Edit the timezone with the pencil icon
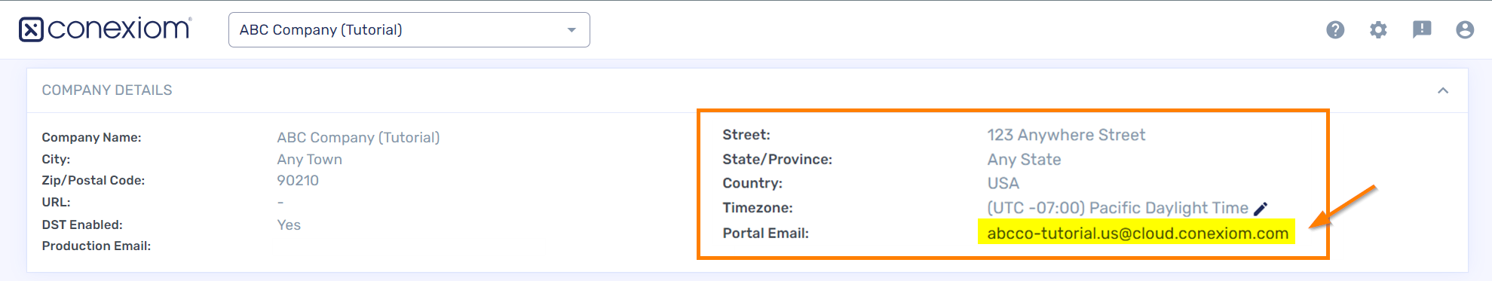Viewport: 1492px width, 281px height. (x=1261, y=209)
